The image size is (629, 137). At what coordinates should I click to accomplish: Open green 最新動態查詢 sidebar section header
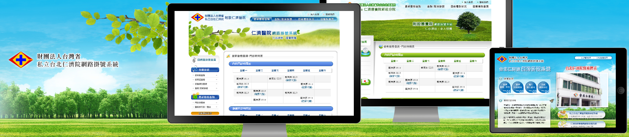(205, 97)
